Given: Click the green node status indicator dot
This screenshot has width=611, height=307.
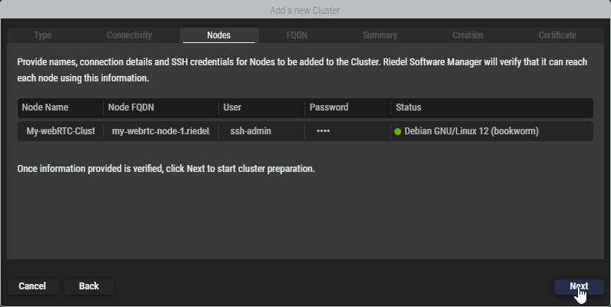Looking at the screenshot, I should pyautogui.click(x=397, y=131).
